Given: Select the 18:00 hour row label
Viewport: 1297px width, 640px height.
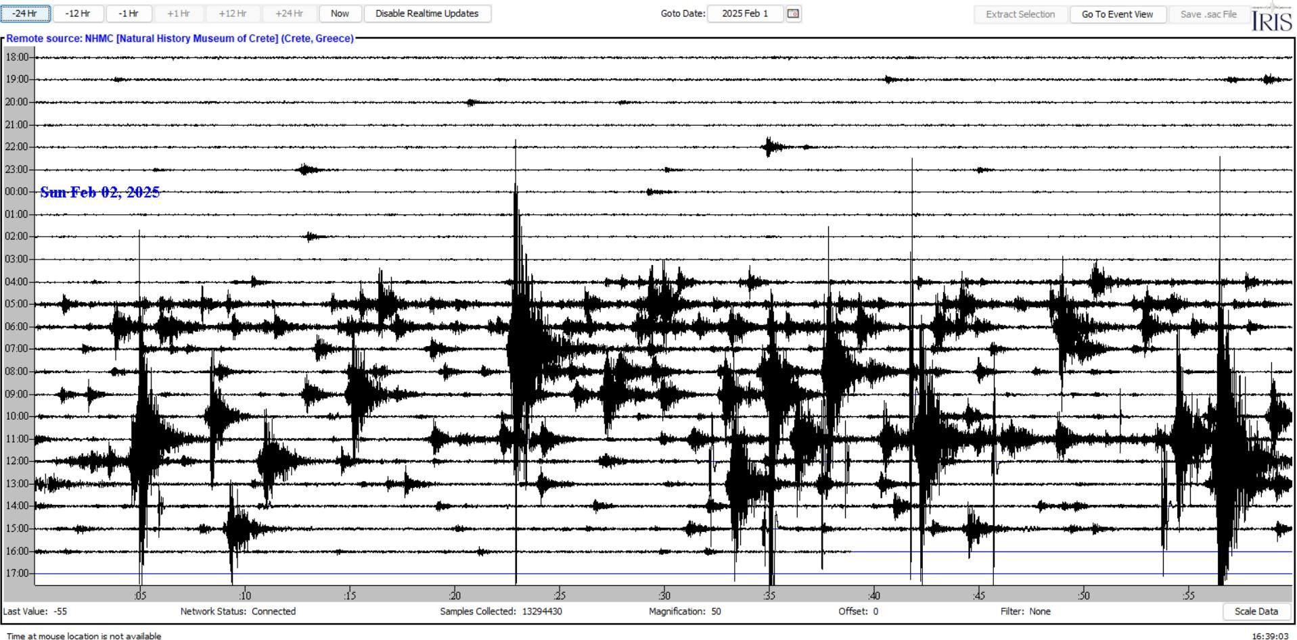Looking at the screenshot, I should point(17,57).
